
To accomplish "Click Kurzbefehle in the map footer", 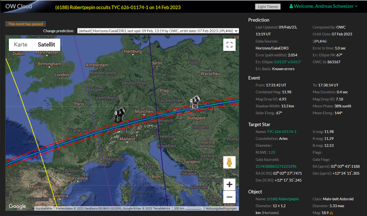I will 44,209.
